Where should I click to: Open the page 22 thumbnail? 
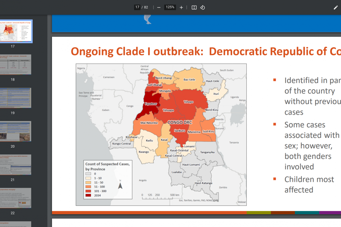coord(16,198)
